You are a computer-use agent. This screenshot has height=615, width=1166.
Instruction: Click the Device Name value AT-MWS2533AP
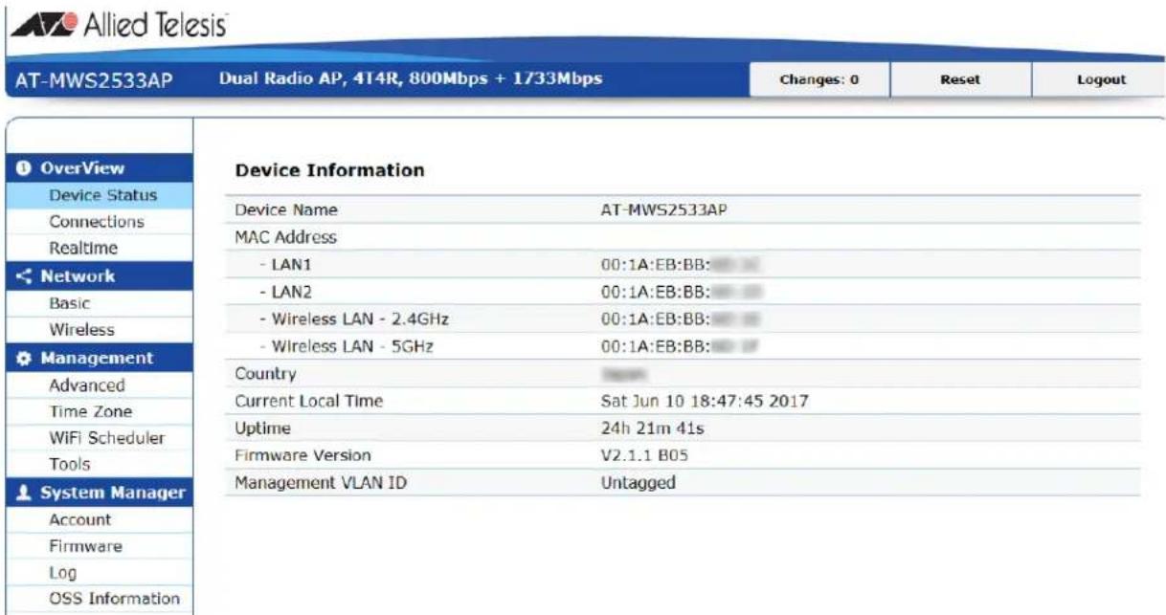point(662,210)
